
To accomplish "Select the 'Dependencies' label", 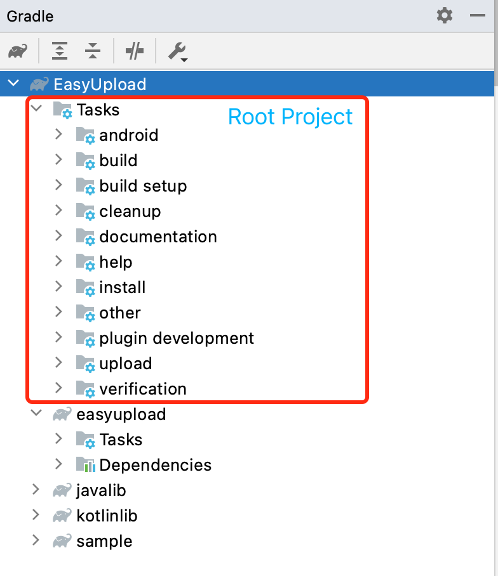I will (x=155, y=465).
